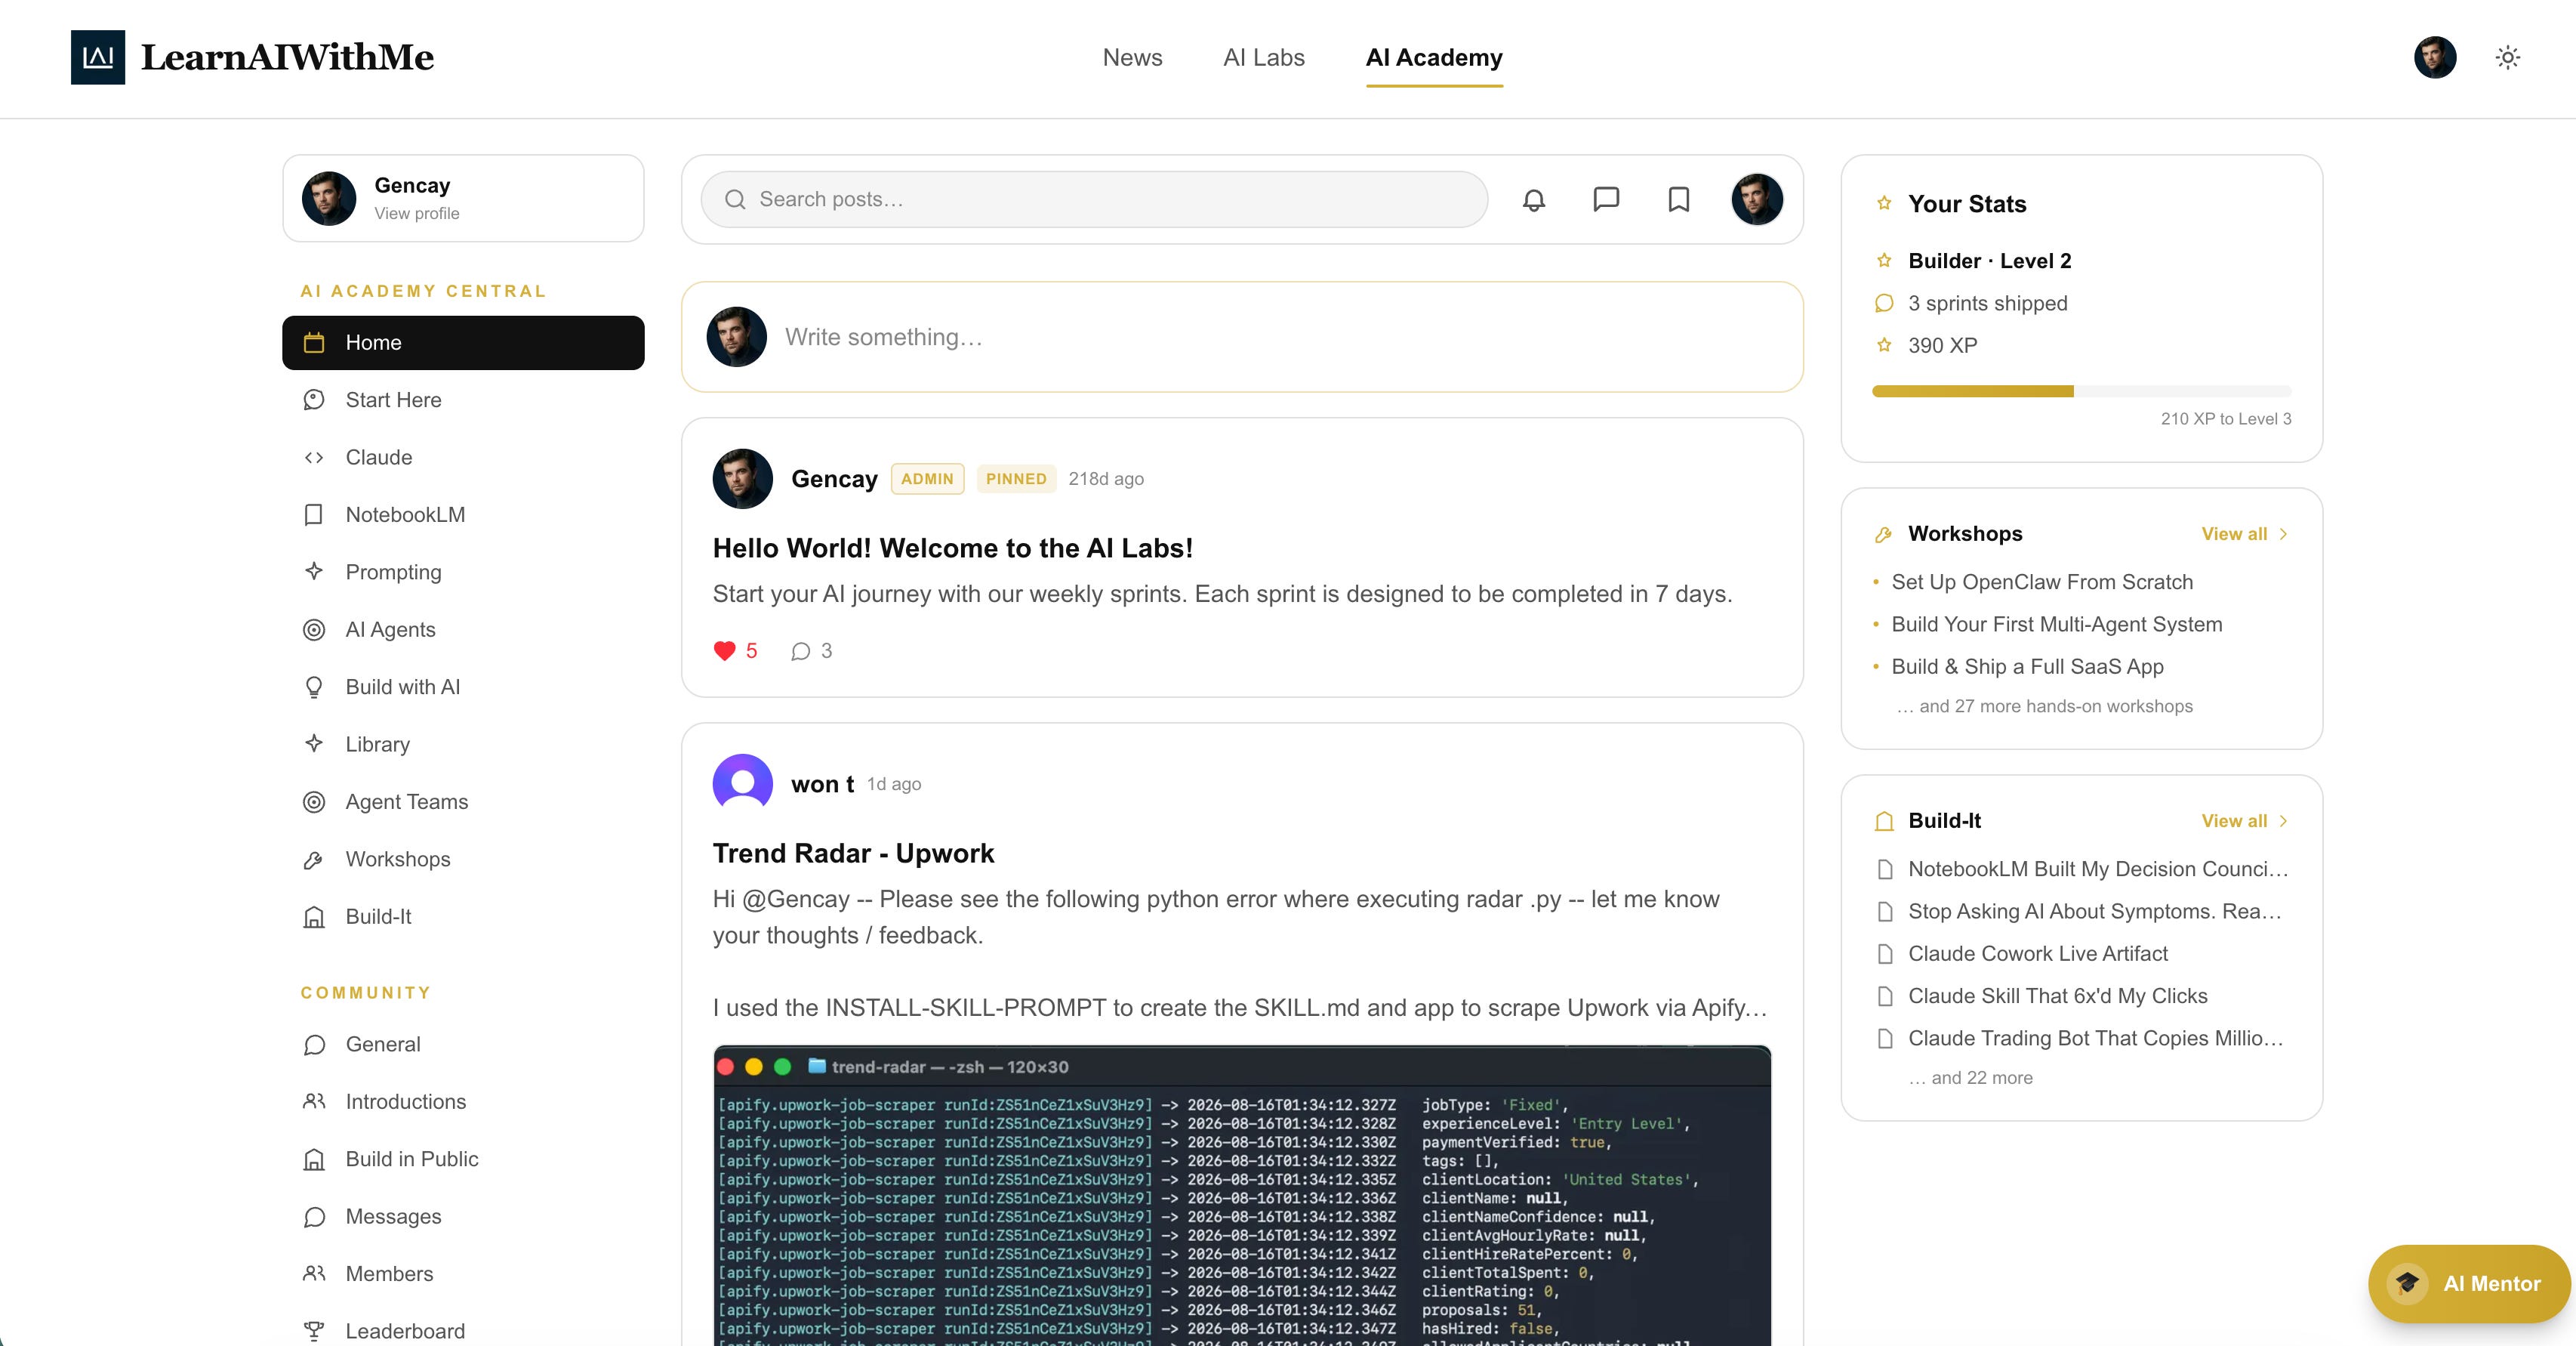Click the Leaderboard trophy icon

click(x=314, y=1331)
